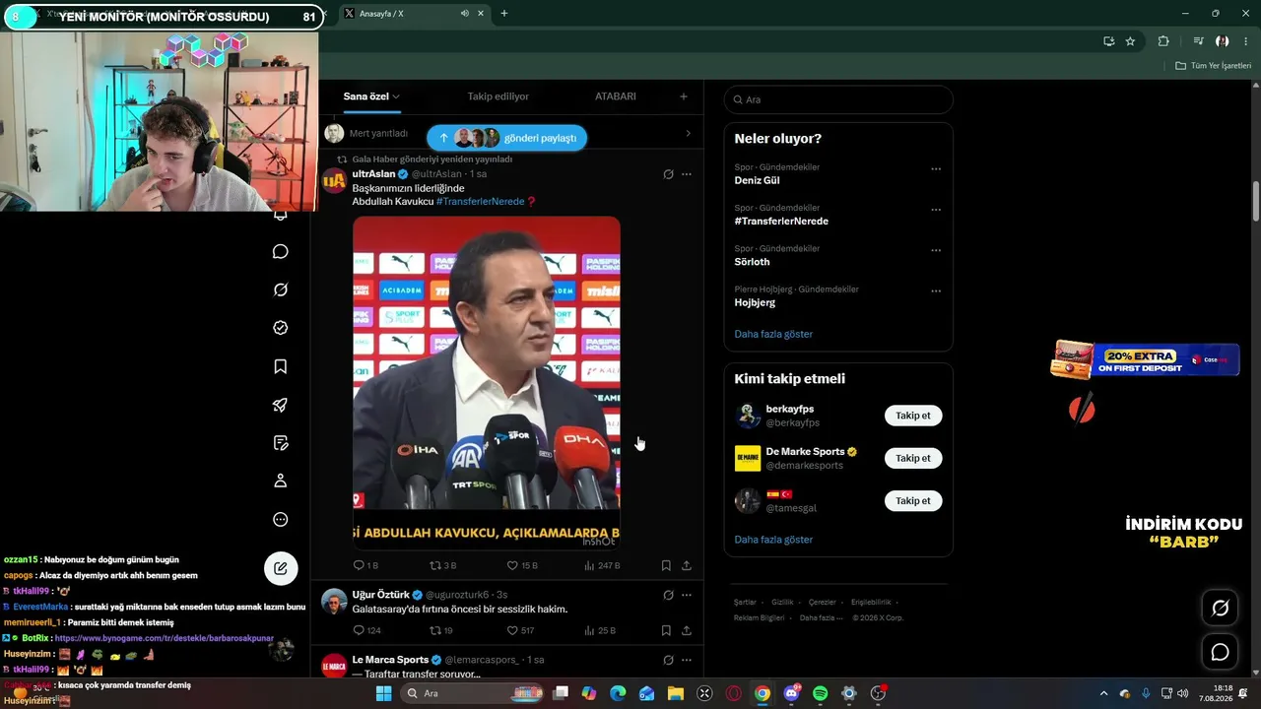Open more options on Le Marca Sports post
This screenshot has height=709, width=1261.
(687, 660)
